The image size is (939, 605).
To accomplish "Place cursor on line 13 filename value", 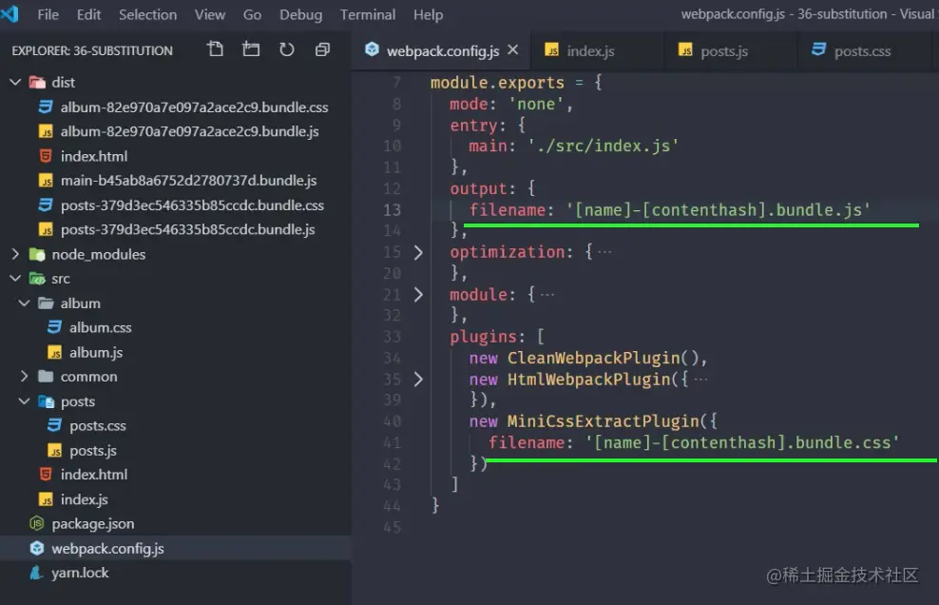I will pyautogui.click(x=718, y=210).
